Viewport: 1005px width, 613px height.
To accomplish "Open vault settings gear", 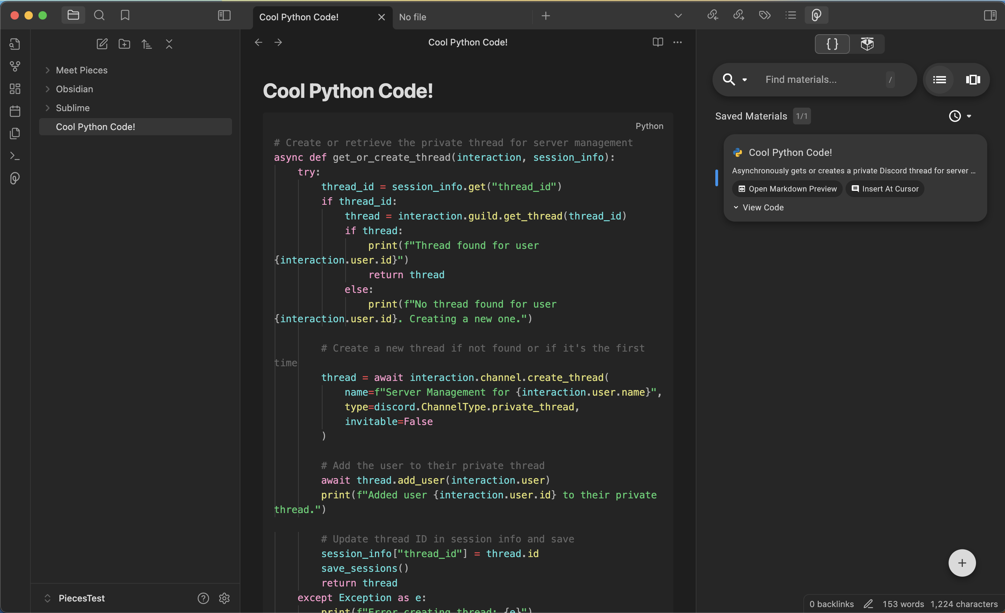I will [224, 598].
